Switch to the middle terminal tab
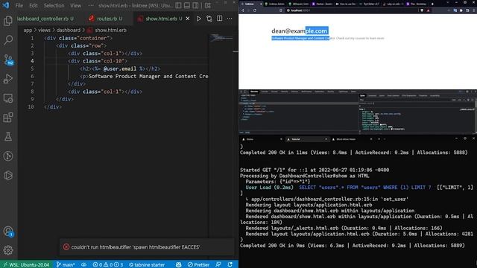 click(307, 139)
